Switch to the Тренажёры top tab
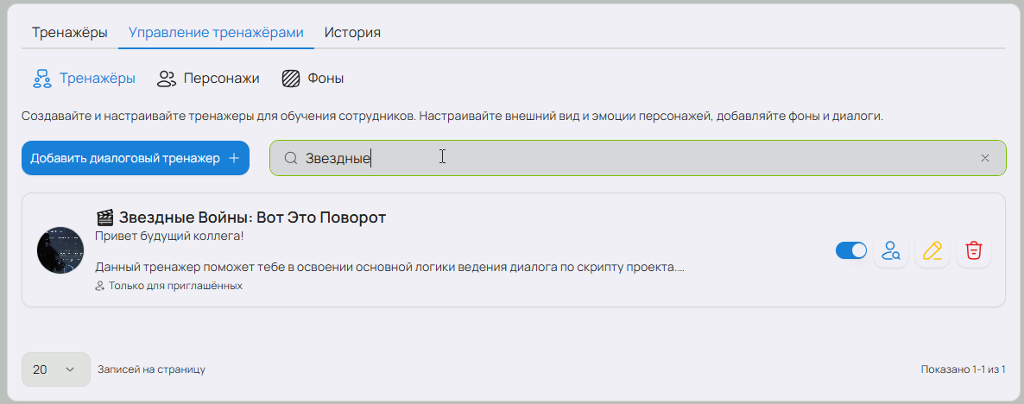Screen dimensions: 1024x404 click(x=69, y=33)
